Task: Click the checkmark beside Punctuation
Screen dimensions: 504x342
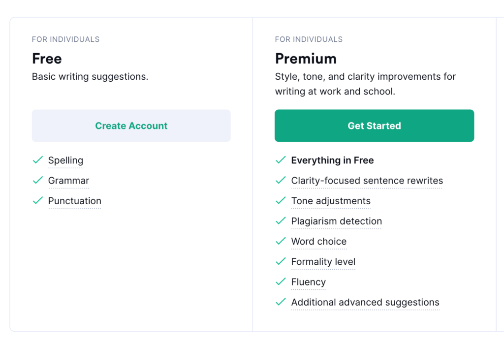Action: tap(38, 200)
